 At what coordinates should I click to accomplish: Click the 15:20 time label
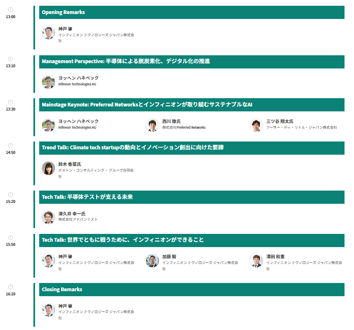11,202
